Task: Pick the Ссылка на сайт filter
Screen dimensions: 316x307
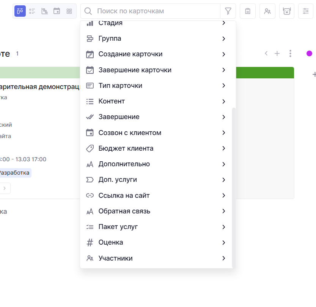Action: pos(124,196)
